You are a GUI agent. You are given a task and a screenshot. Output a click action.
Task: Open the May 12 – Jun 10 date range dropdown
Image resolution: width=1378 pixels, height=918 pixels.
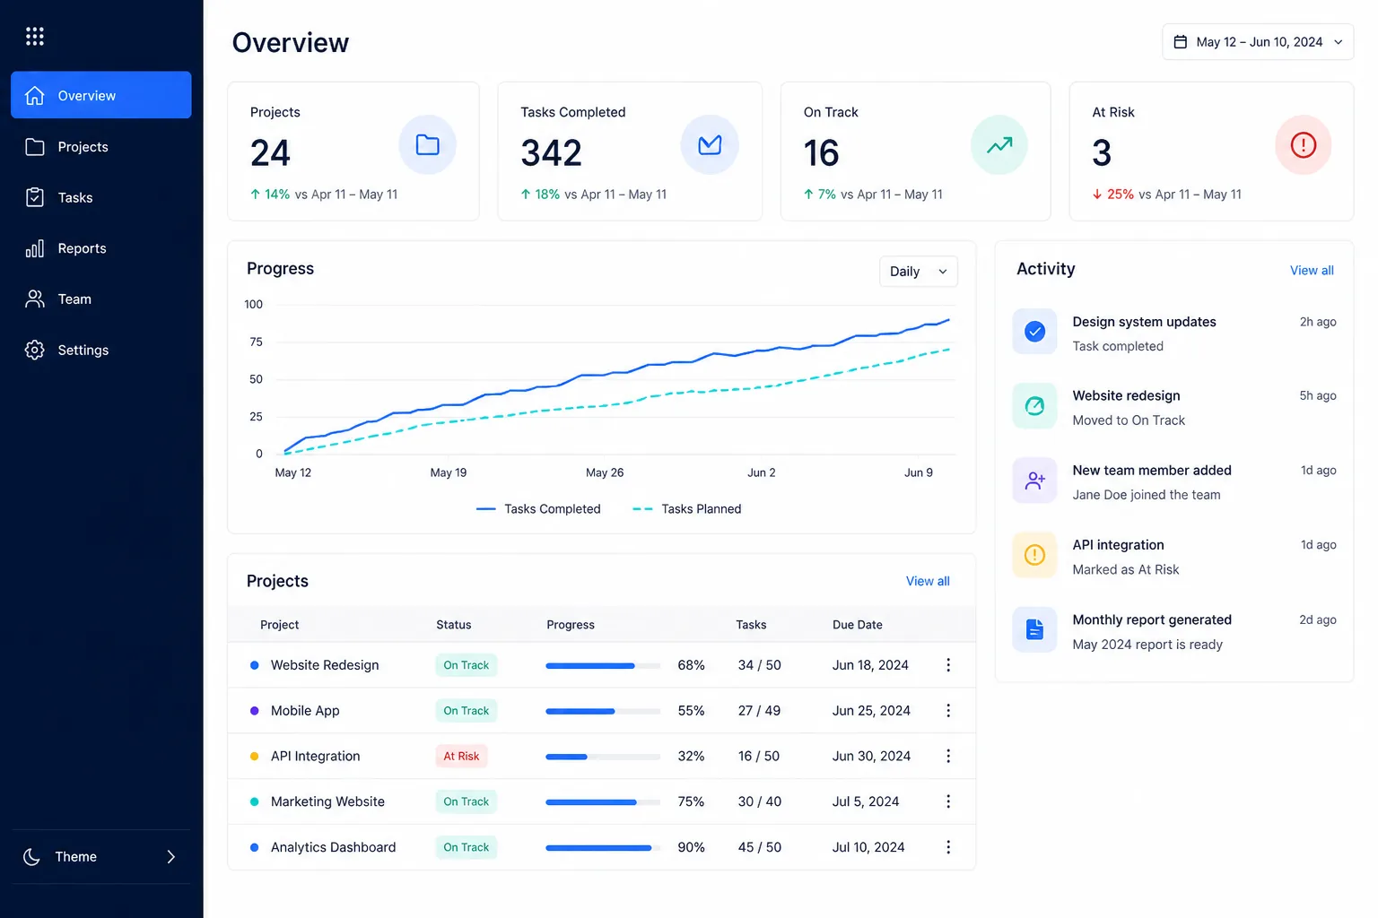pyautogui.click(x=1258, y=42)
